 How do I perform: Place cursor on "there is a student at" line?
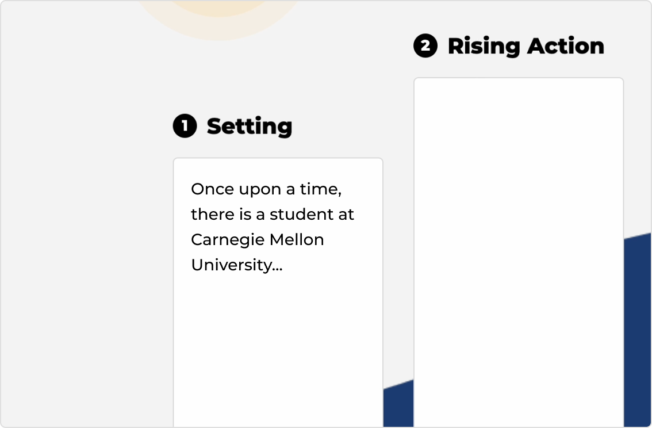273,214
